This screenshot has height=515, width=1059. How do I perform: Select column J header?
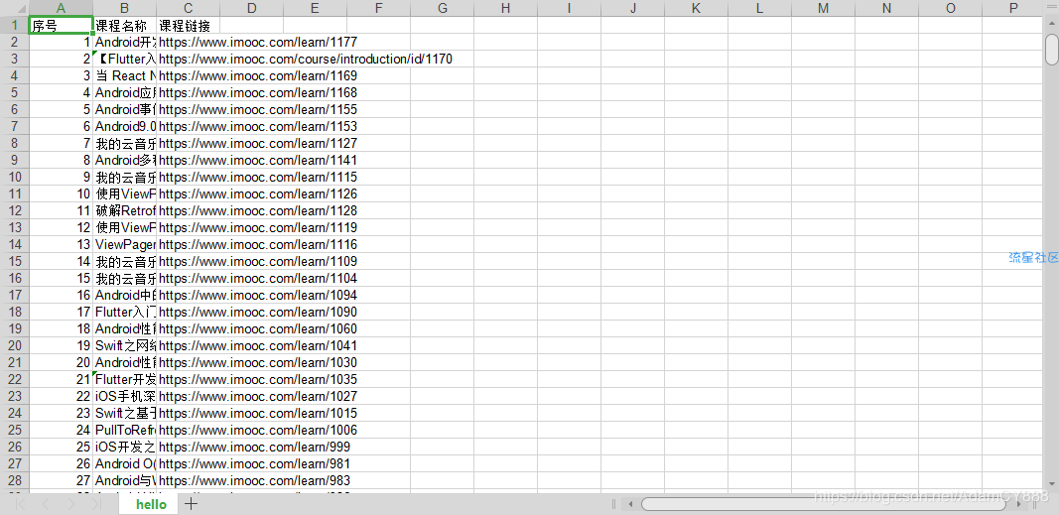coord(632,8)
